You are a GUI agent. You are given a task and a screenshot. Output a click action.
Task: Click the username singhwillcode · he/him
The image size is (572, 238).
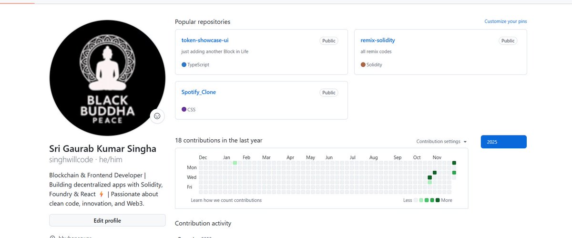[85, 160]
